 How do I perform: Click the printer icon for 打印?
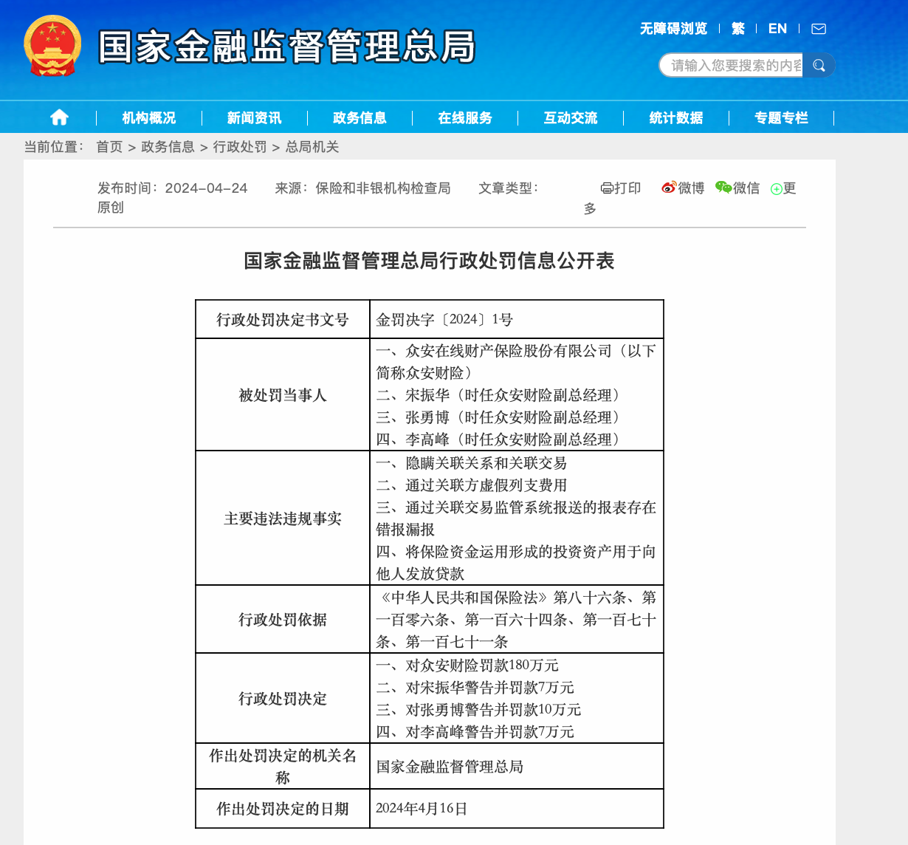point(607,188)
